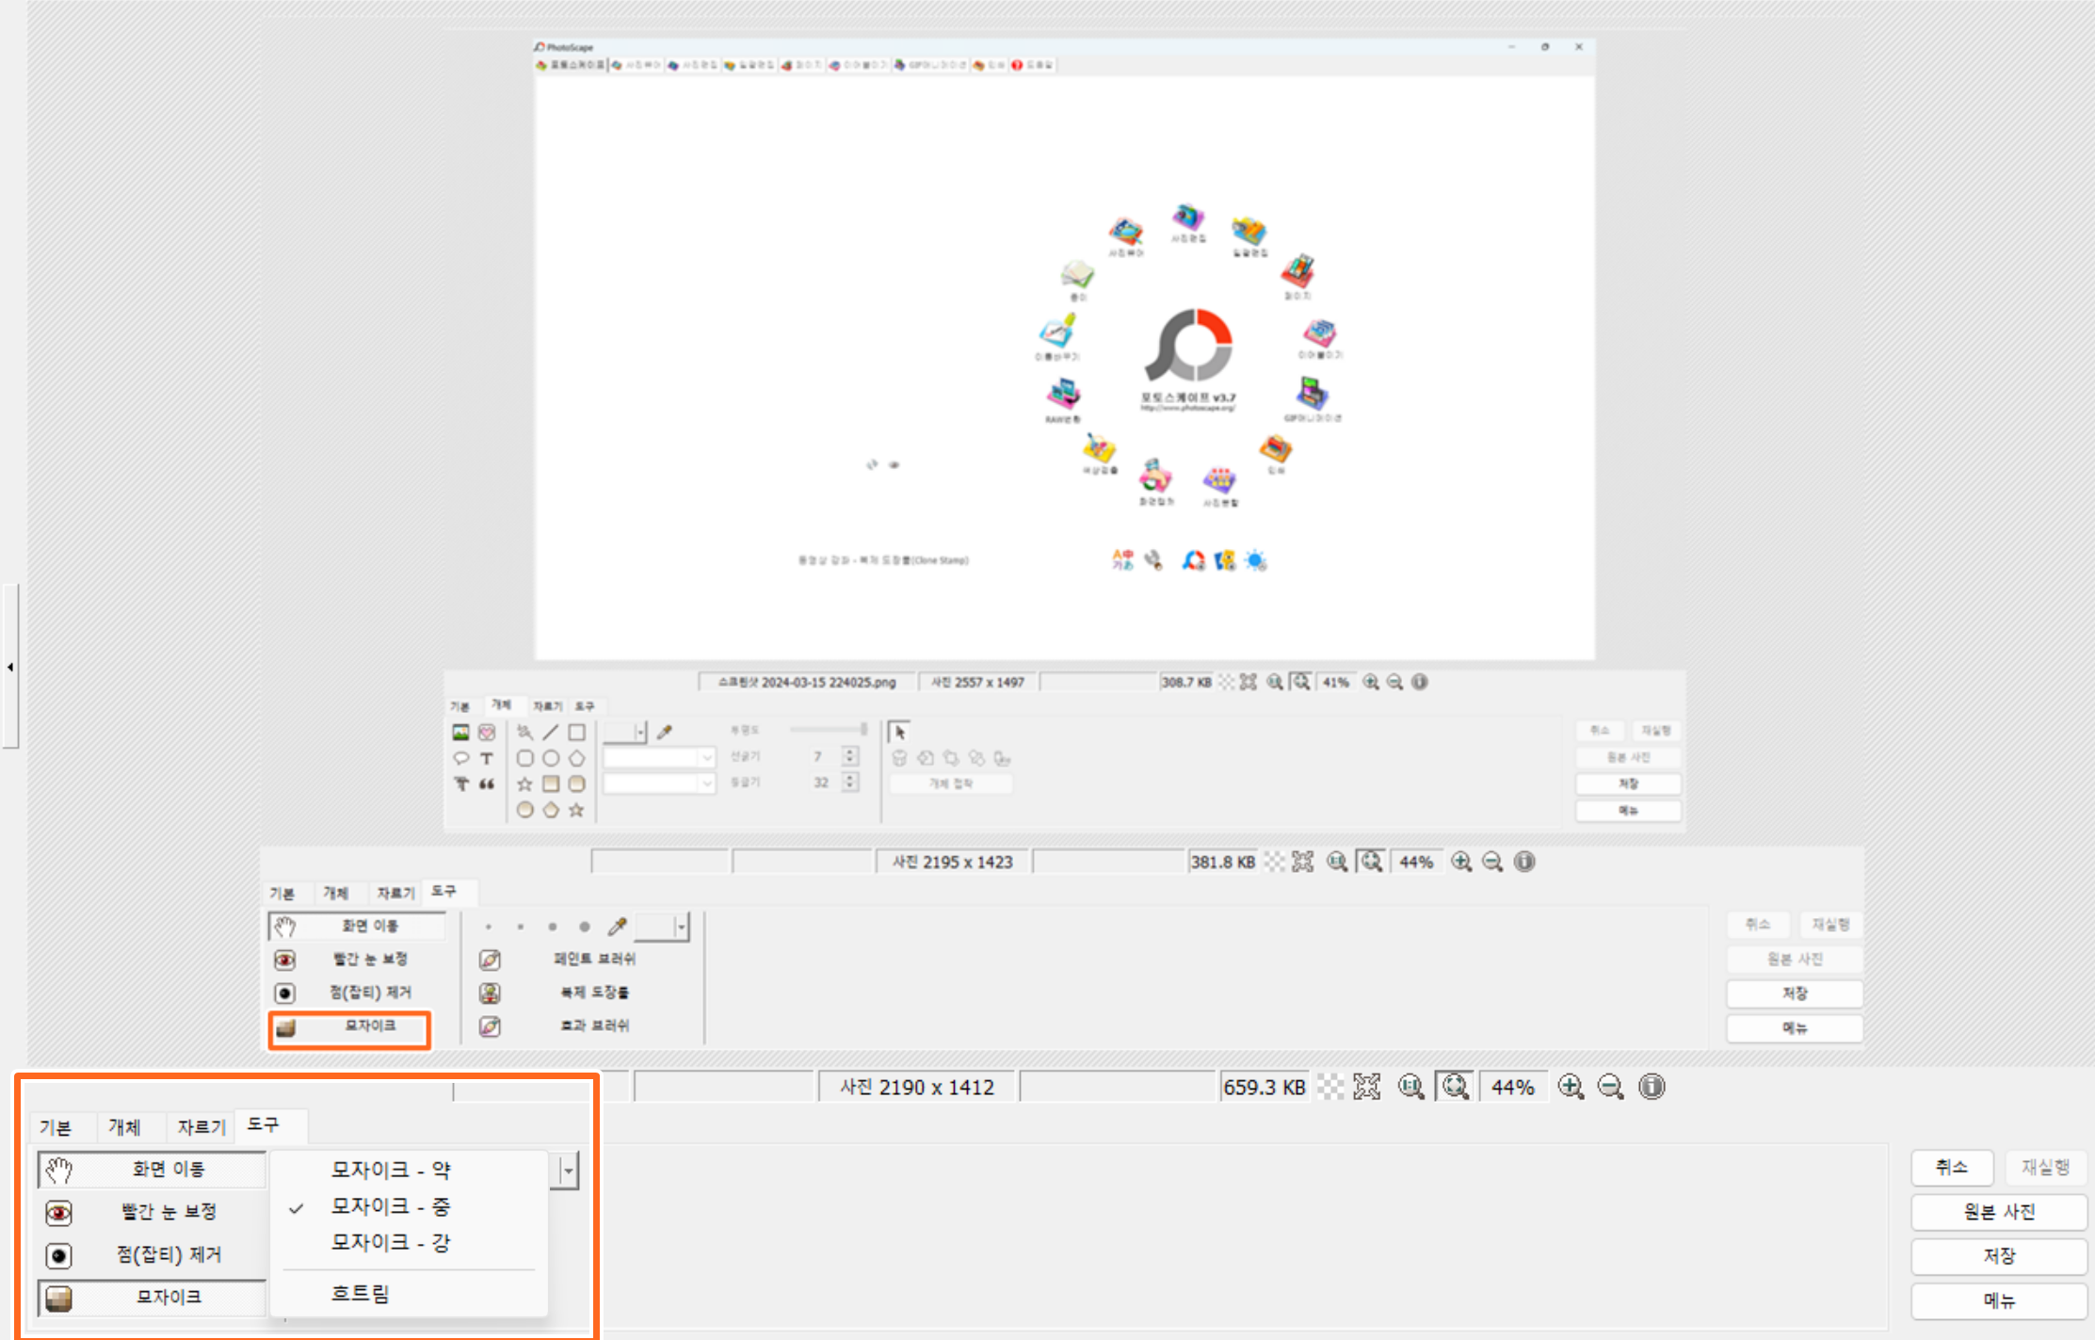
Task: Click zoom-in magnifier in the 659.3 KB status bar
Action: 1570,1087
